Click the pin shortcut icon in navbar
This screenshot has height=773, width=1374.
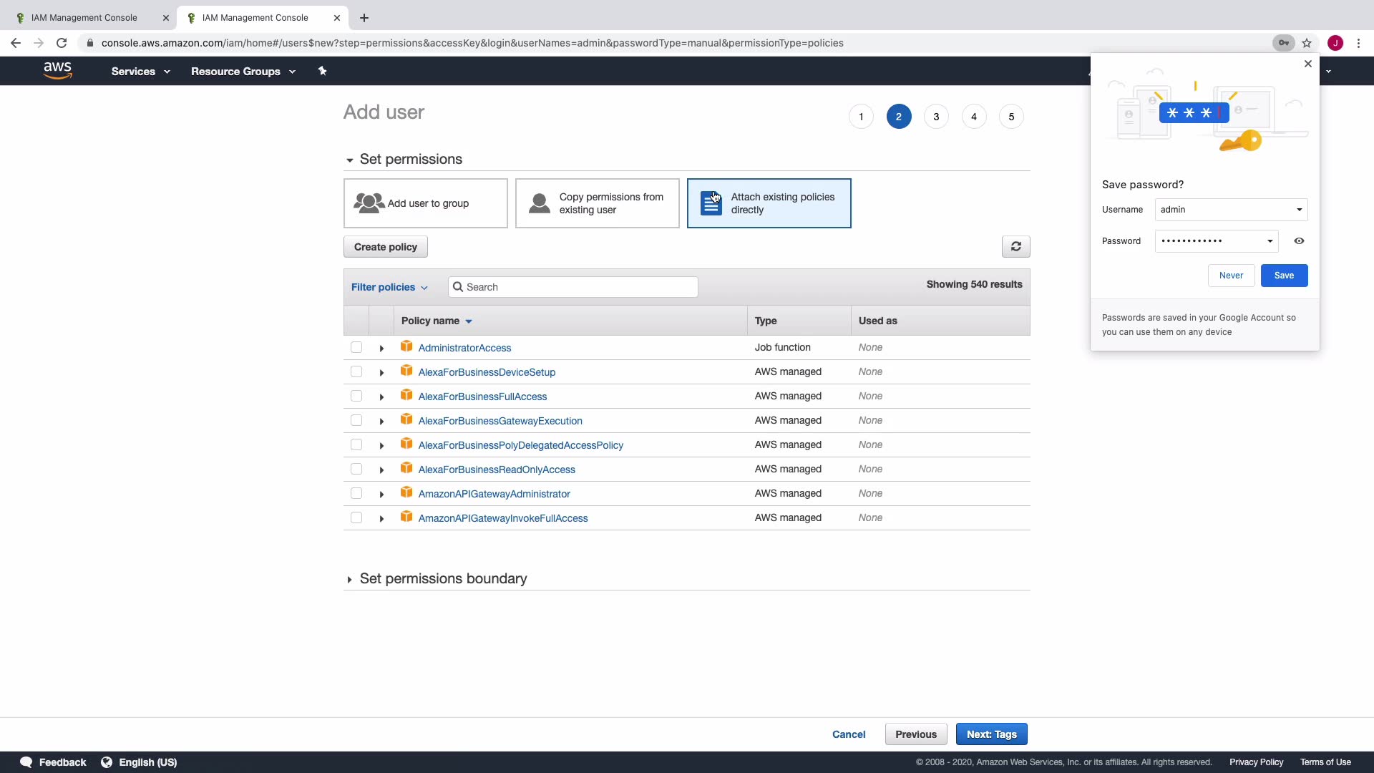(x=322, y=71)
